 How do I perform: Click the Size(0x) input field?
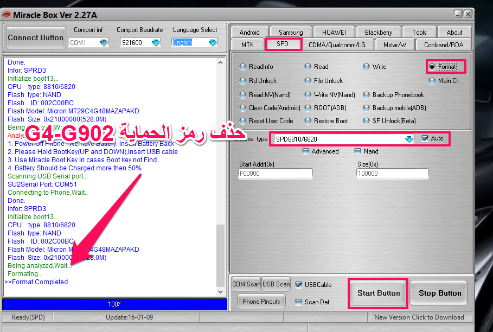(392, 174)
